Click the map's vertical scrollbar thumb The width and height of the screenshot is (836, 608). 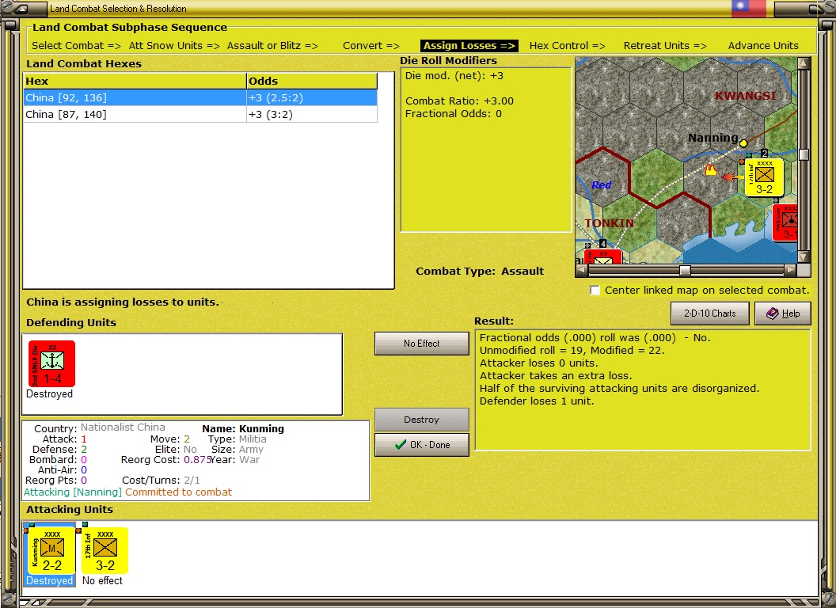[804, 154]
